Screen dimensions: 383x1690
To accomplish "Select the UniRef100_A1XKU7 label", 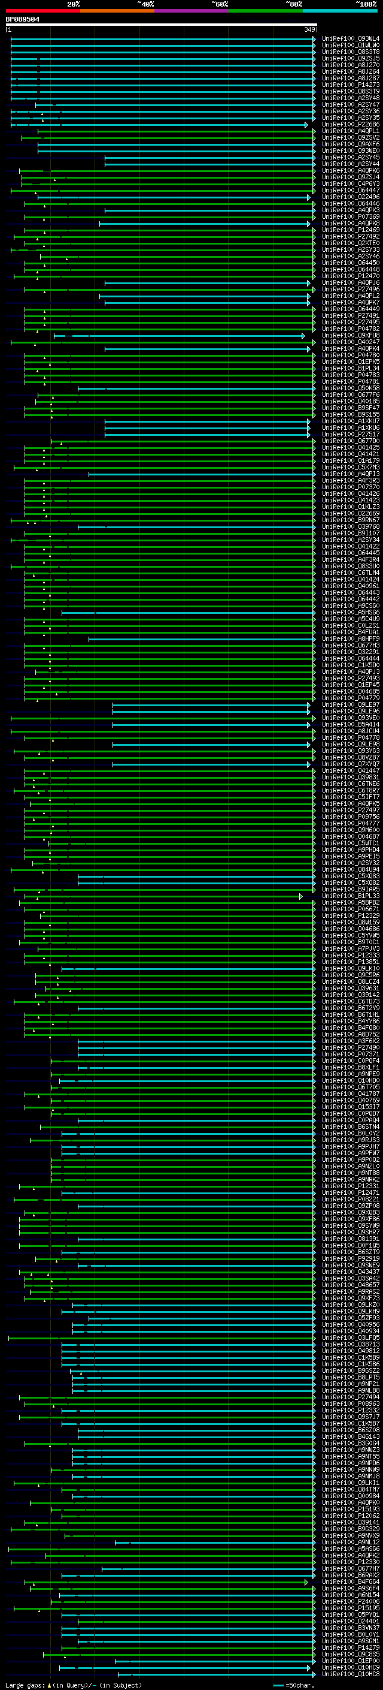I will pos(350,420).
